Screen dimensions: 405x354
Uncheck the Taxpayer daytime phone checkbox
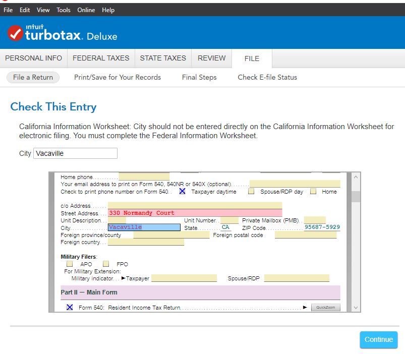(183, 192)
